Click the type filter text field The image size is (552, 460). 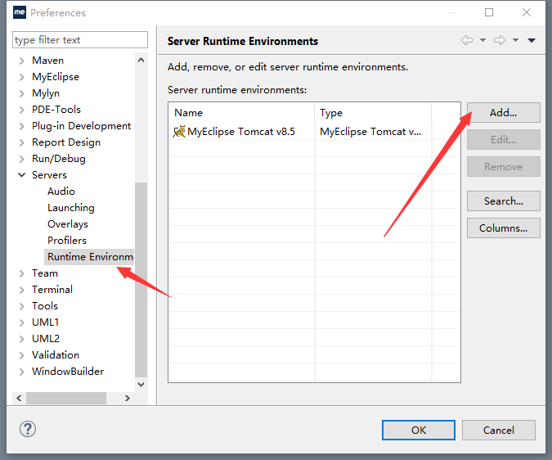tap(80, 40)
